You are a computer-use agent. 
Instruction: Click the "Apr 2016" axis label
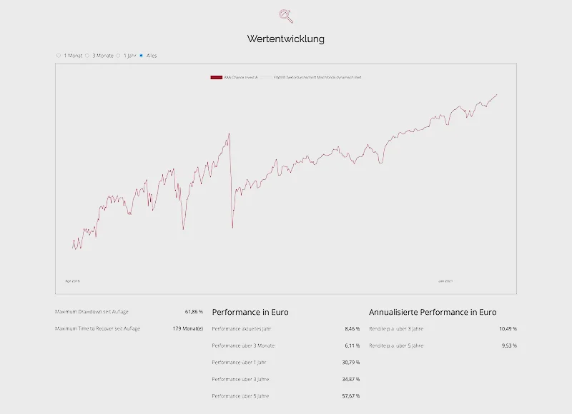(x=72, y=281)
